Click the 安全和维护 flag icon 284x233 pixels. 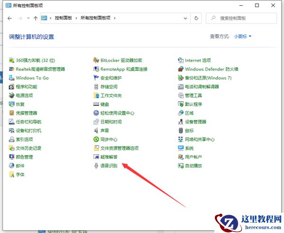96,78
